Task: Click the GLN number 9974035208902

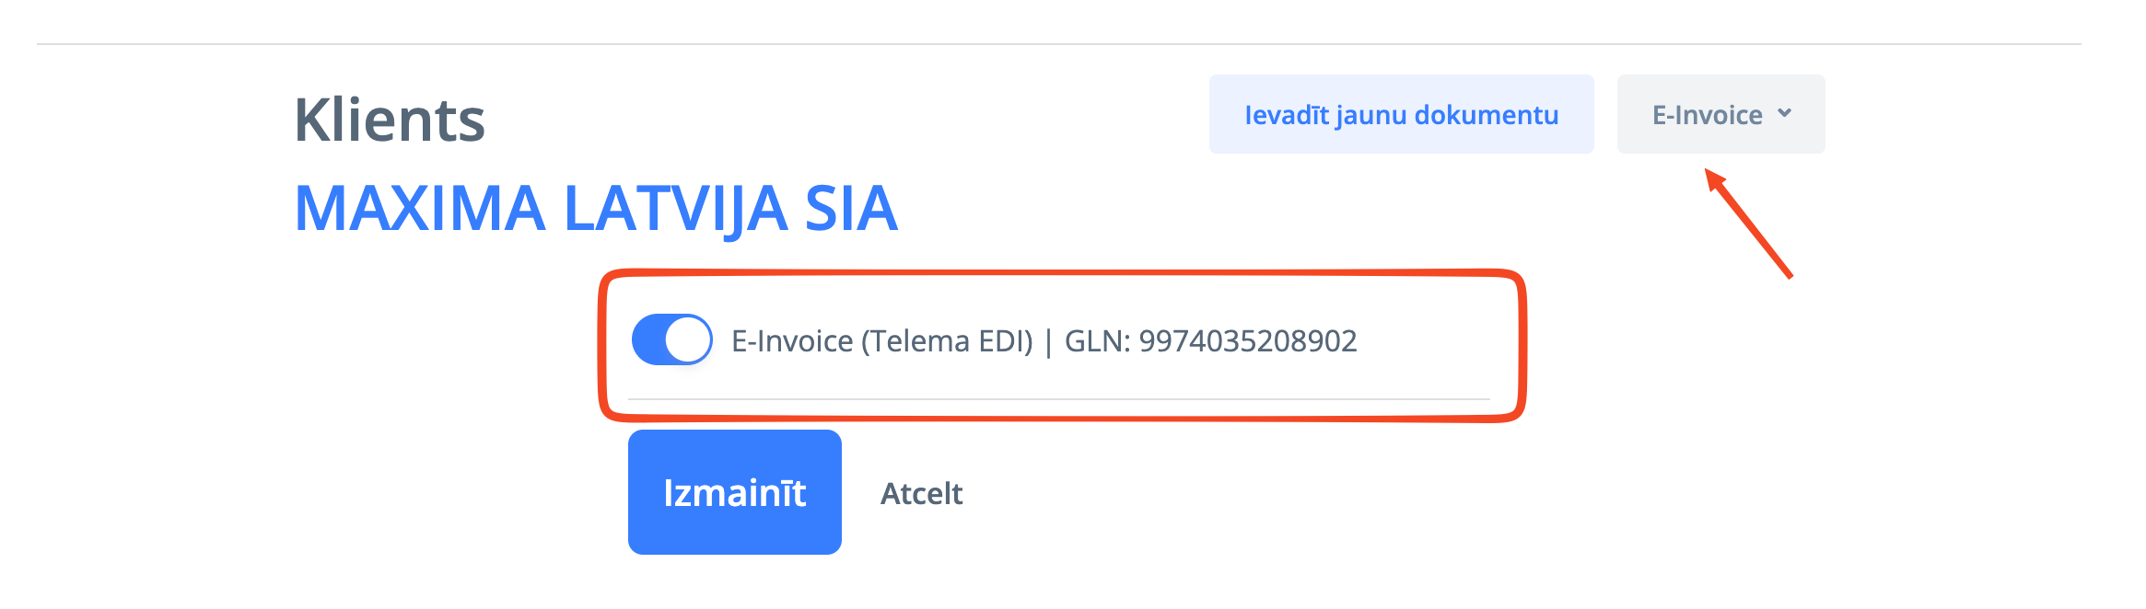Action: click(x=1247, y=341)
